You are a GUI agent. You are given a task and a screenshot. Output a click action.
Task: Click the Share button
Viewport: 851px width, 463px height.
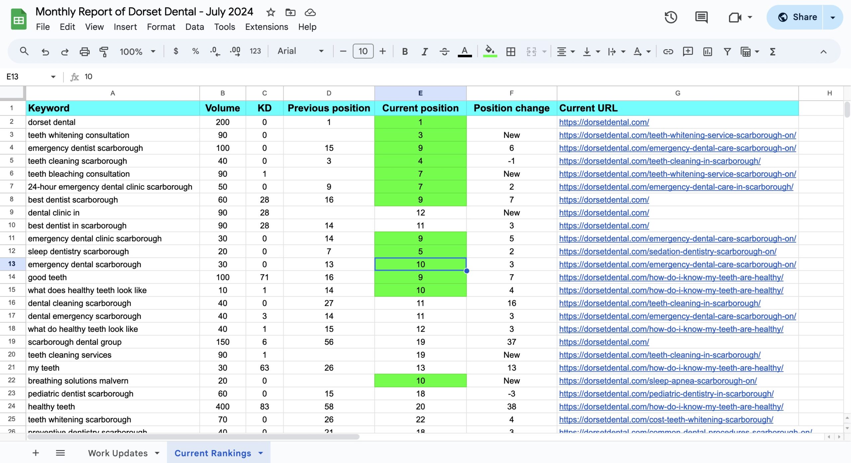point(797,17)
